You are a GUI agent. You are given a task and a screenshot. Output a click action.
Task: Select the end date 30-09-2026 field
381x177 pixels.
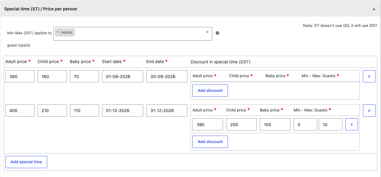tap(167, 76)
